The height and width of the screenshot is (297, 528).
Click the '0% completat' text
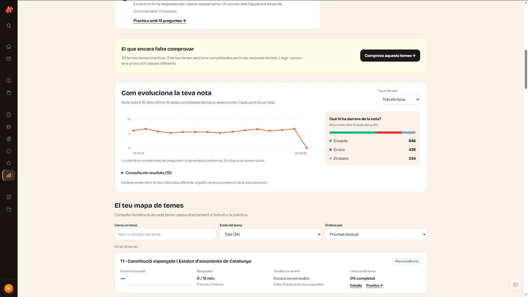[x=362, y=278]
